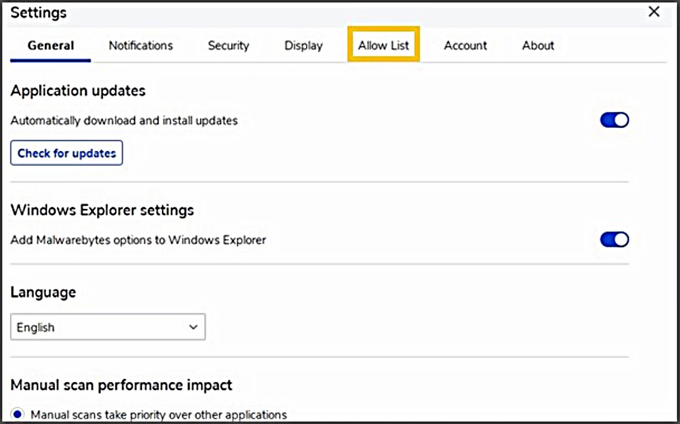This screenshot has width=680, height=424.
Task: Disable automatic download and install updates
Action: 614,120
